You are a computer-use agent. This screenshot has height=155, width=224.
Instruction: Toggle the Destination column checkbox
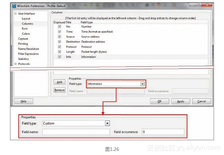59,42
